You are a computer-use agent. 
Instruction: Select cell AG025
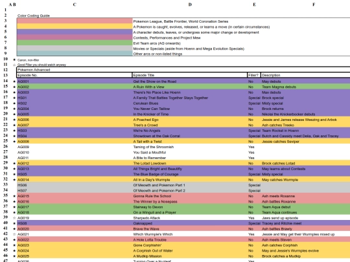[75, 256]
